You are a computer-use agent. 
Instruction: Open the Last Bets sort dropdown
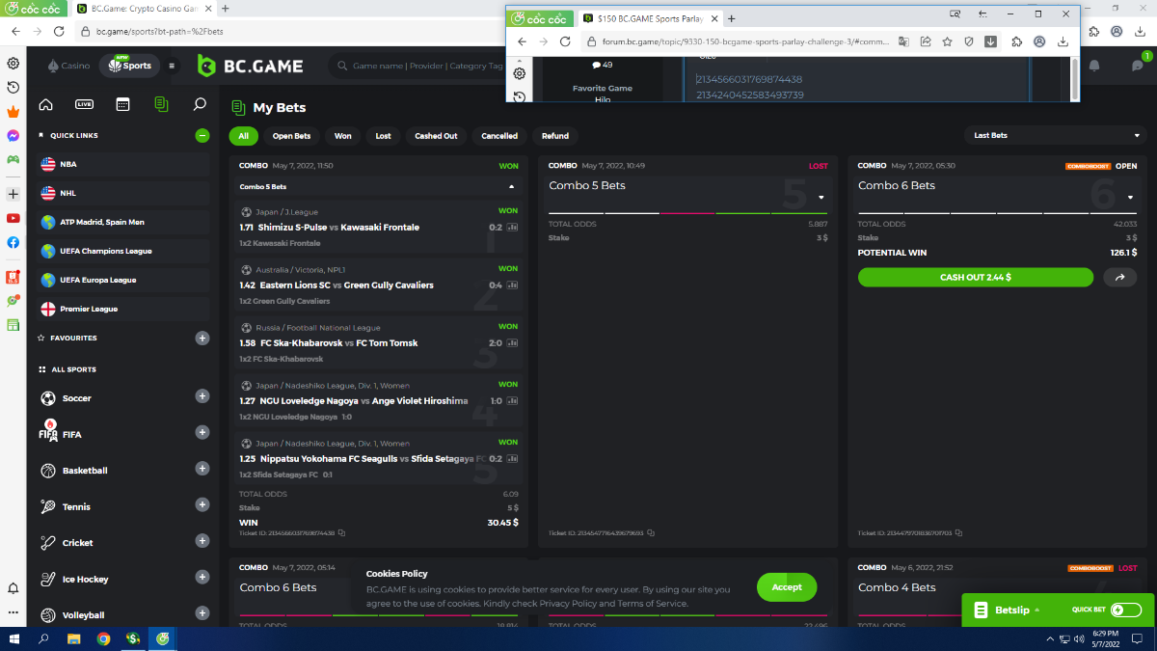pos(1055,136)
